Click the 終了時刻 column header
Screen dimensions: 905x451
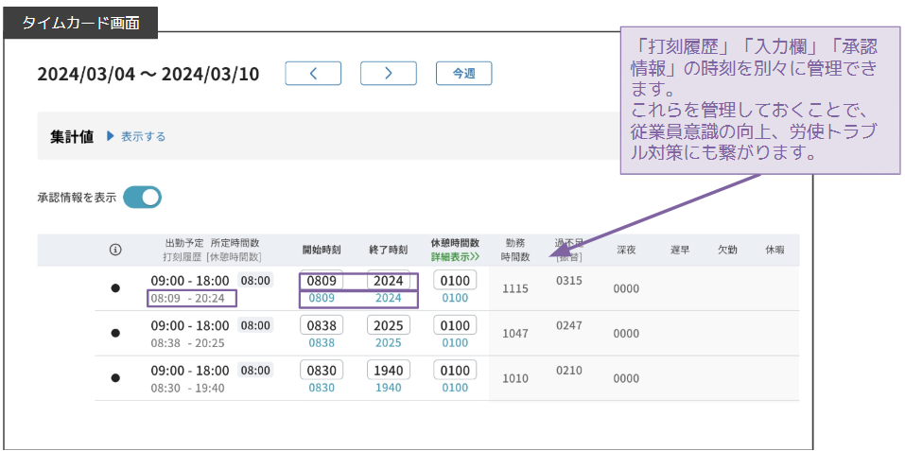click(x=389, y=250)
